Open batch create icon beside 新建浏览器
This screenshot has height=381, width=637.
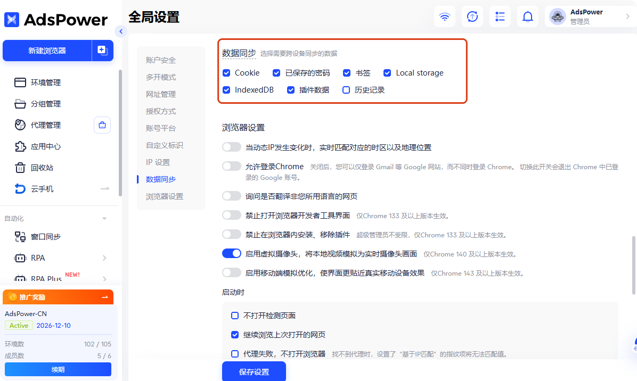pyautogui.click(x=102, y=51)
